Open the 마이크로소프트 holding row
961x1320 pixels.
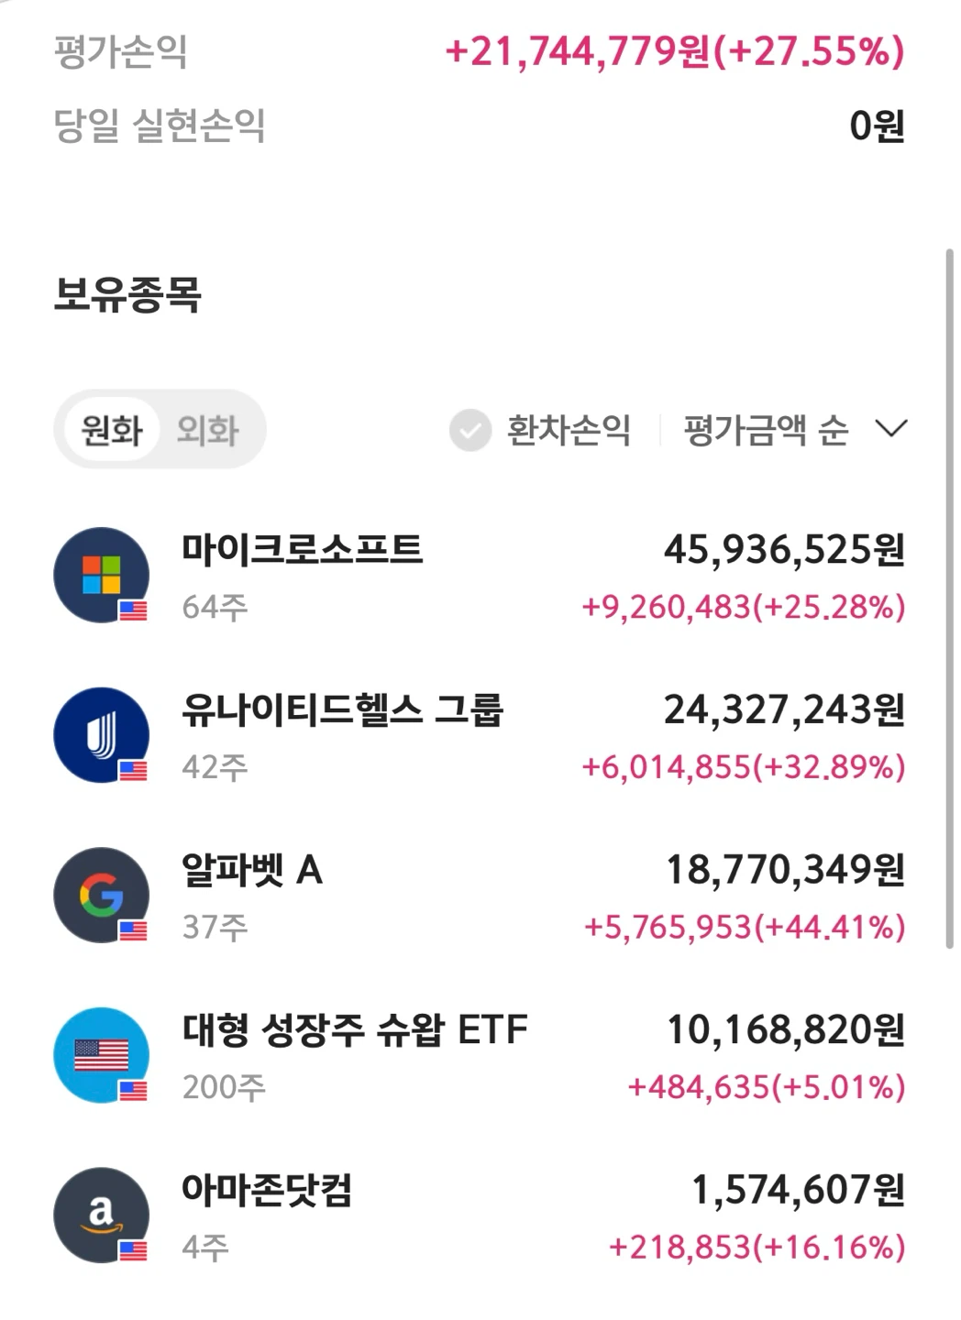click(x=480, y=576)
